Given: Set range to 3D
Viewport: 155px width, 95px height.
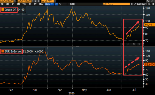Looking at the screenshot, I should [x=7, y=4].
